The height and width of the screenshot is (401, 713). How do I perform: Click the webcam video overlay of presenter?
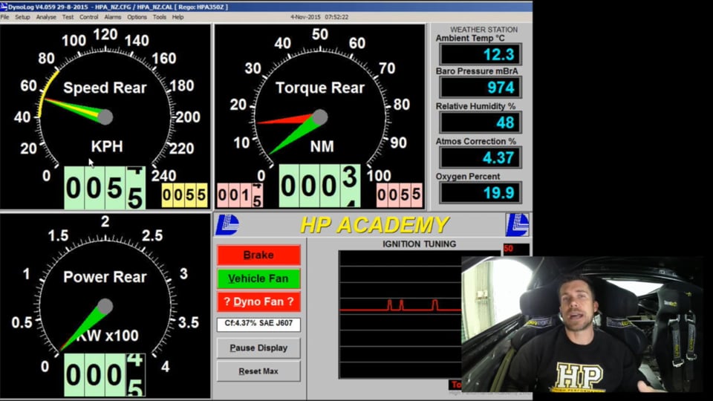coord(582,325)
